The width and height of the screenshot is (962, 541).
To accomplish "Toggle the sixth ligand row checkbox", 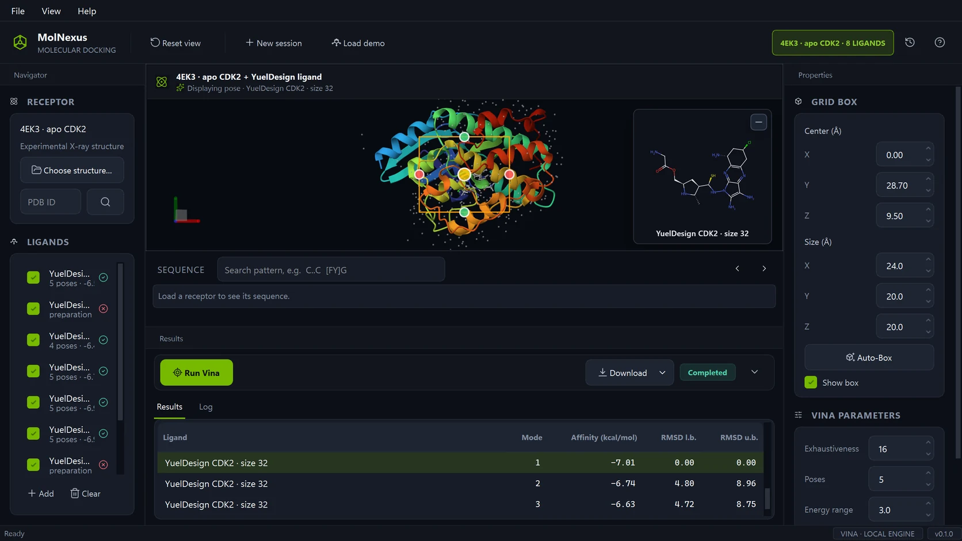I will click(33, 433).
